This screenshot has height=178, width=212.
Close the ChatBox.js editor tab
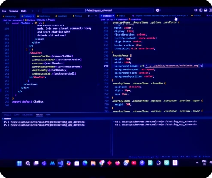[33, 16]
